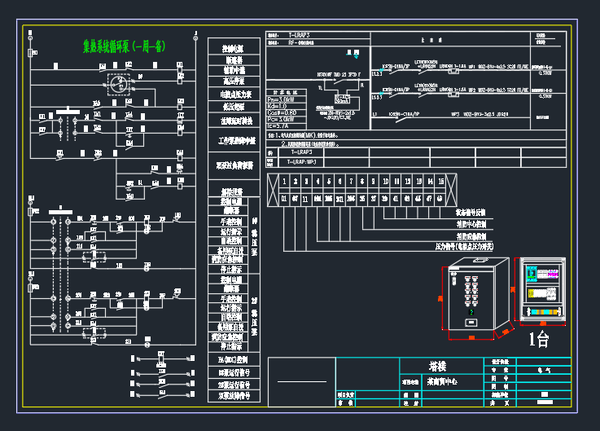Click the green drawing title 集热系统循环泵
This screenshot has height=431, width=600.
click(125, 46)
